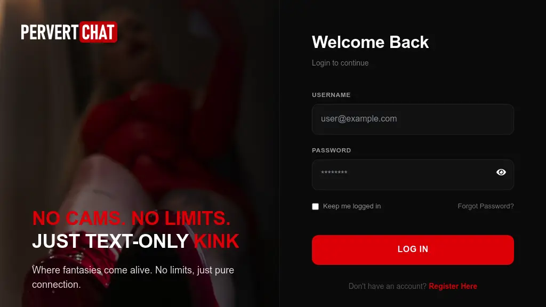This screenshot has height=307, width=546.
Task: Click the USERNAME field label
Action: pos(331,95)
